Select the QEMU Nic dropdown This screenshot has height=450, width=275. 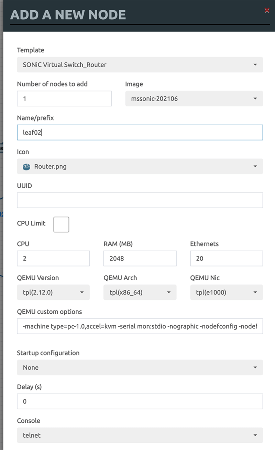[226, 293]
